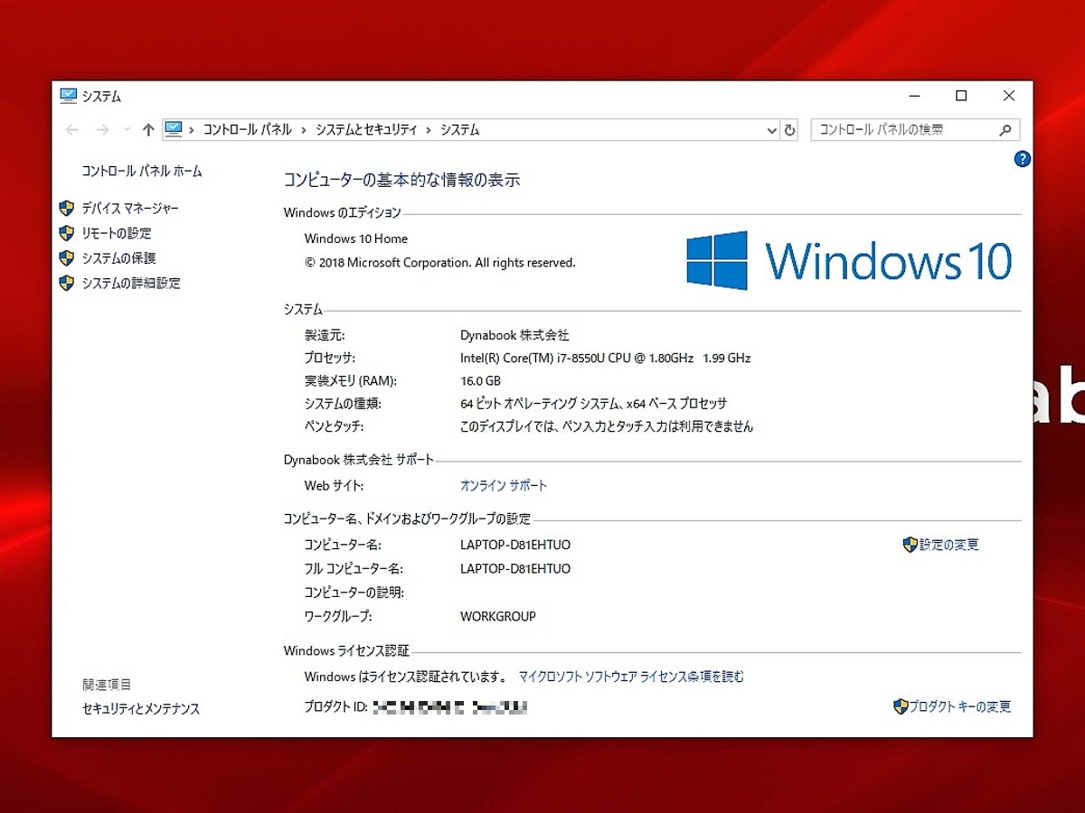The height and width of the screenshot is (813, 1085).
Task: Select the WORKGROUP value
Action: point(498,616)
